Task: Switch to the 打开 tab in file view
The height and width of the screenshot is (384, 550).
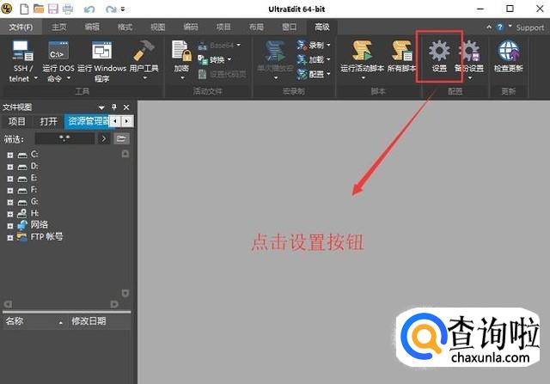Action: click(48, 121)
